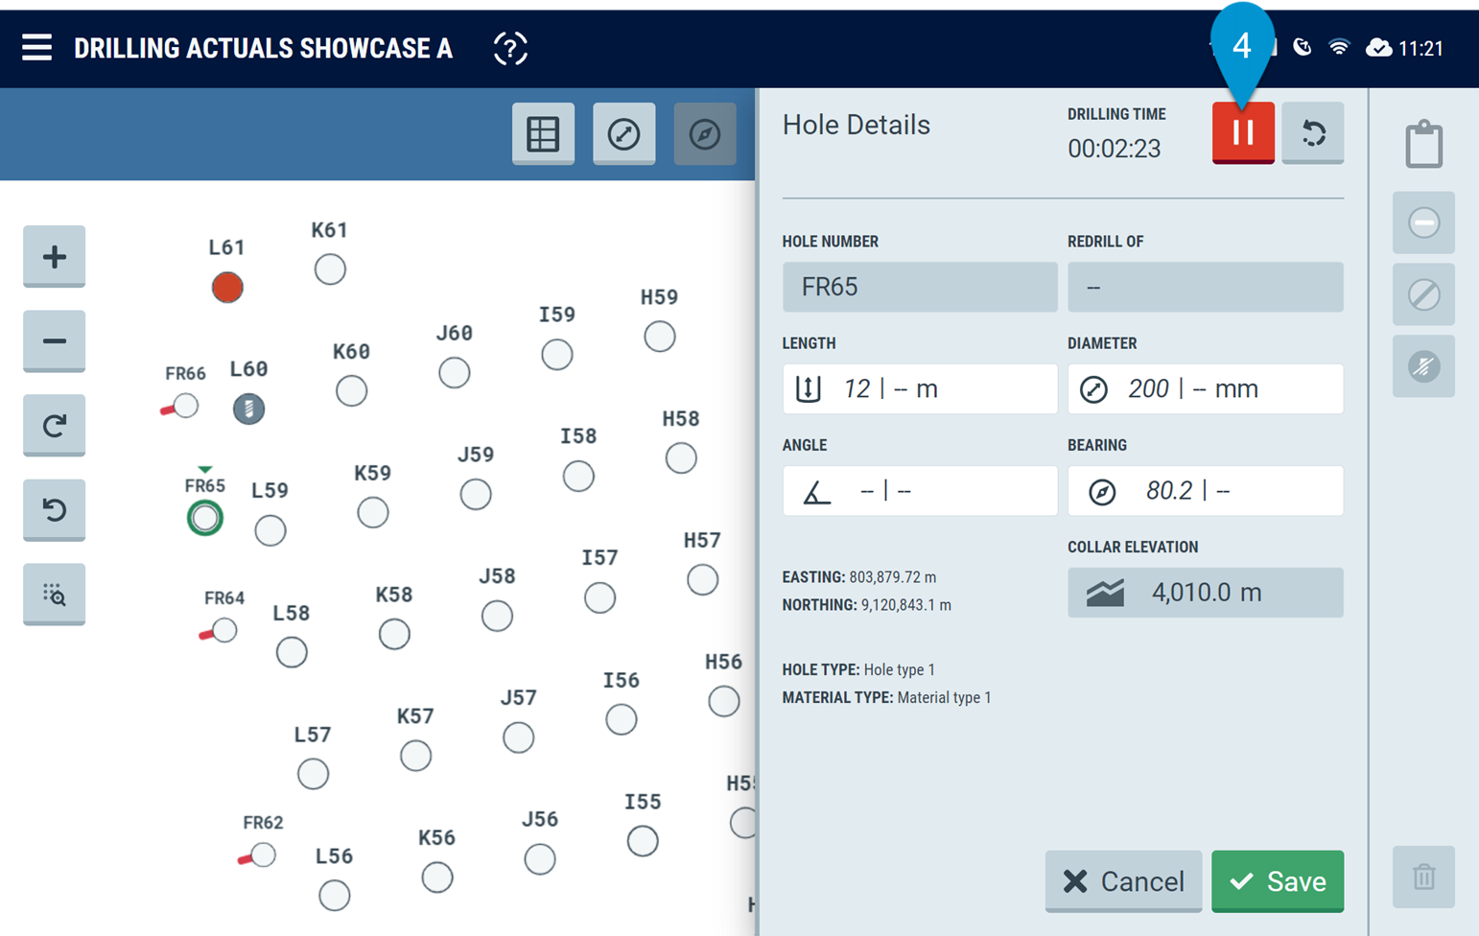
Task: Zoom in on the map
Action: tap(55, 256)
